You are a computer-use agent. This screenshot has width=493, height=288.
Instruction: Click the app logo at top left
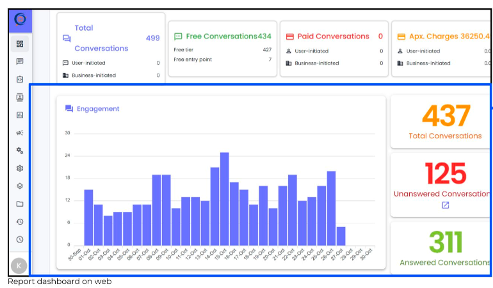click(x=20, y=20)
